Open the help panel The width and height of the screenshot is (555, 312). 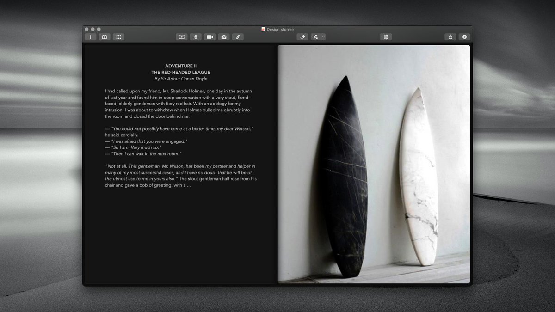coord(464,37)
